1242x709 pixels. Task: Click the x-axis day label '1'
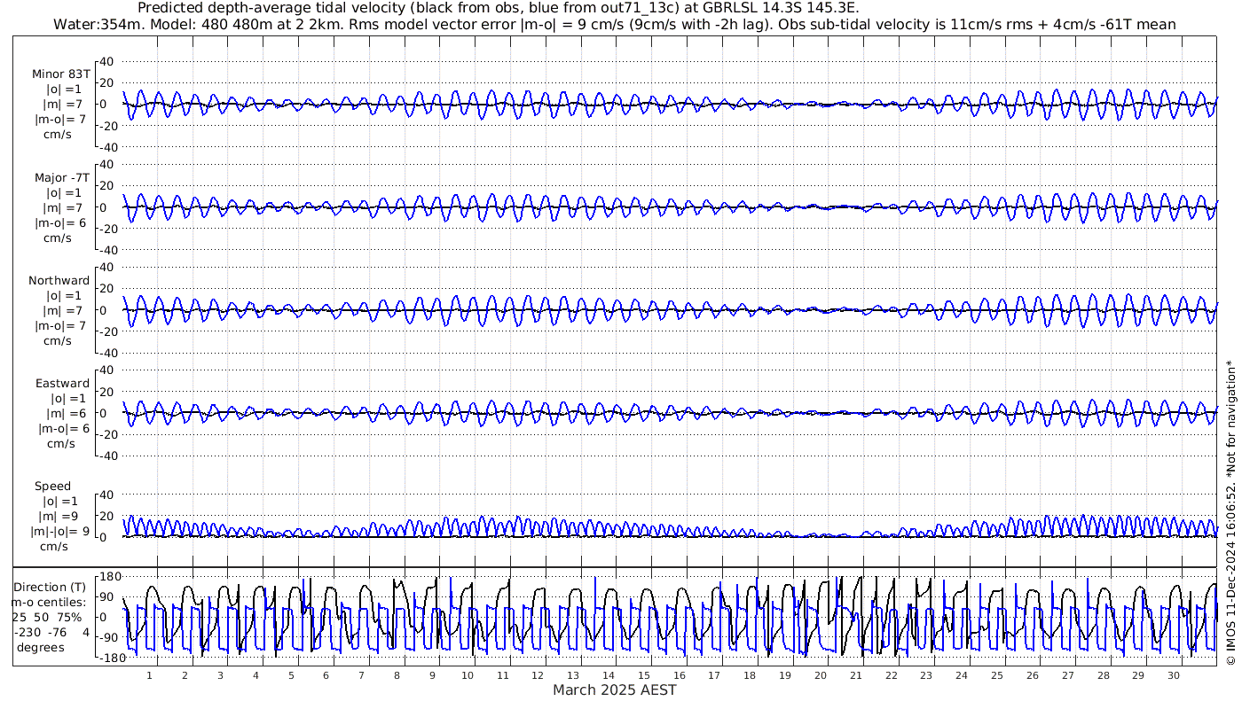point(149,675)
